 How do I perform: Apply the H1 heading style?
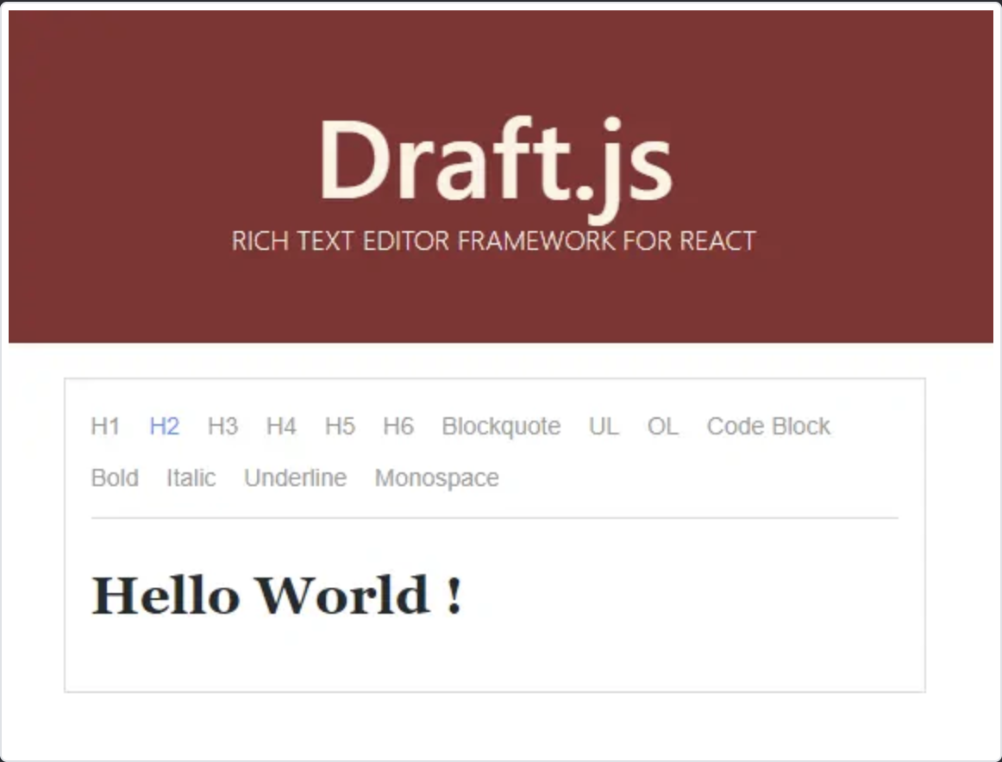tap(105, 426)
